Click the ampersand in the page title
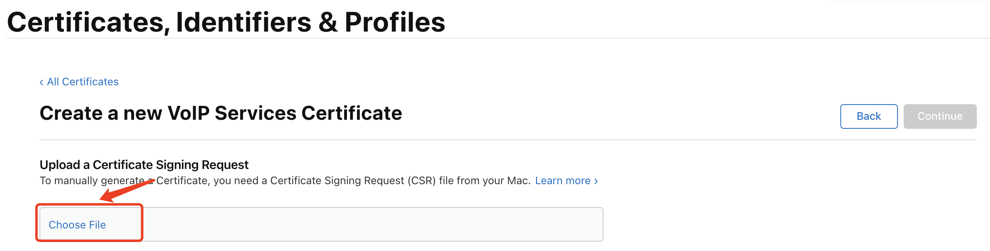The image size is (990, 251). (x=328, y=22)
